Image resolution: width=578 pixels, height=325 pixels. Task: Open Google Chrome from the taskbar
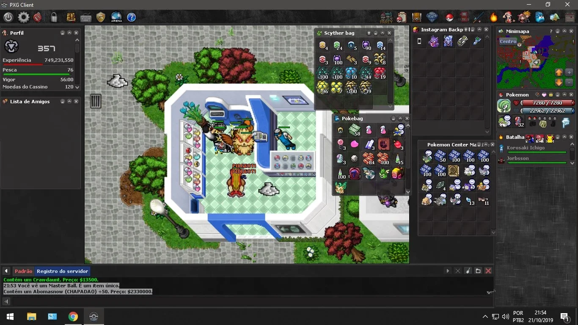(x=73, y=317)
